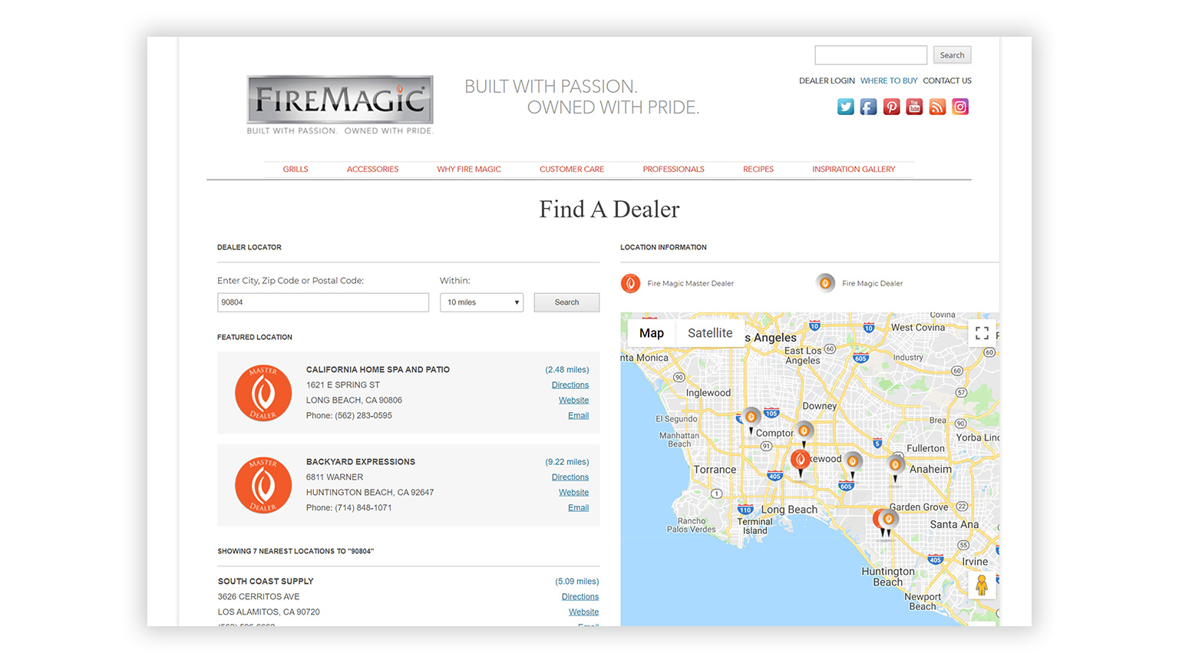Click the dealer locator Search button
The image size is (1179, 663).
click(x=566, y=302)
